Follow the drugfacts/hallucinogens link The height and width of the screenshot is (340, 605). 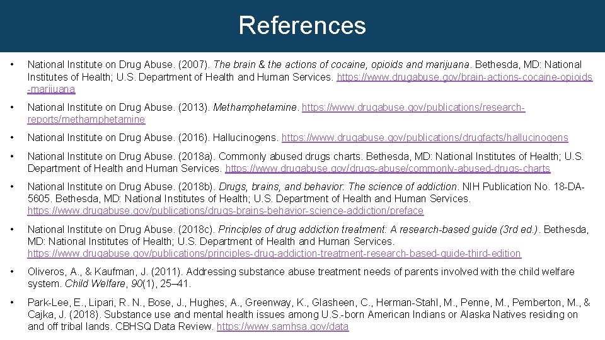(425, 138)
